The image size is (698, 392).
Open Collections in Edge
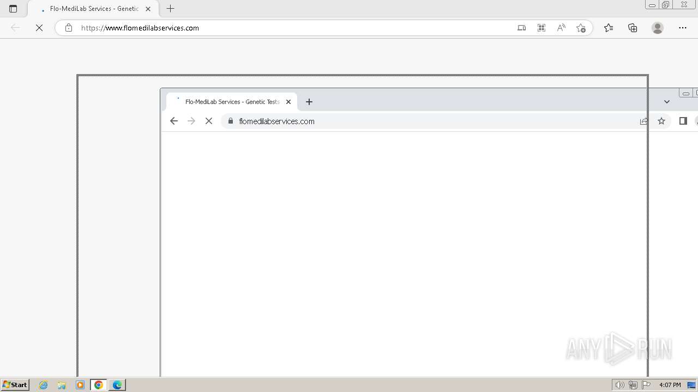(633, 28)
